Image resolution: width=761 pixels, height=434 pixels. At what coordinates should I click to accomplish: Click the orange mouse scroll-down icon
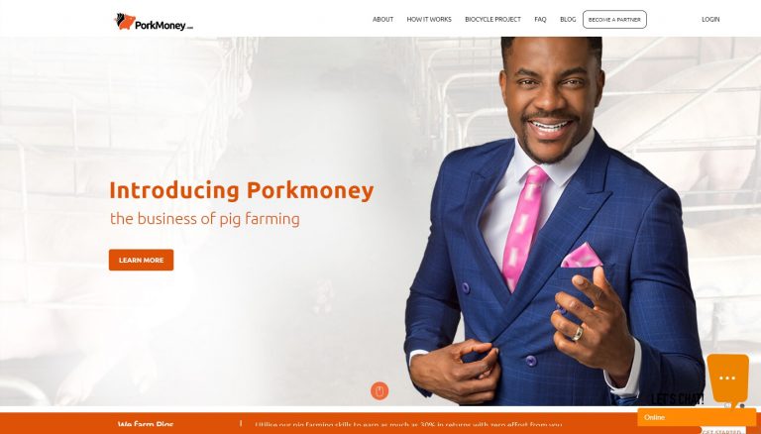click(380, 390)
